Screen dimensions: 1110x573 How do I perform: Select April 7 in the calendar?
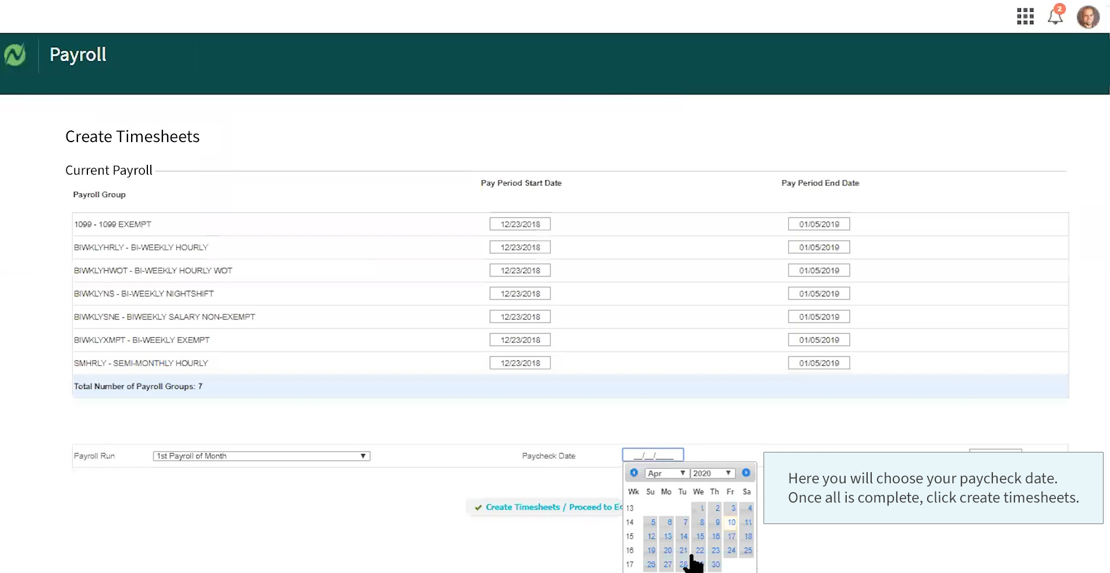pos(683,522)
